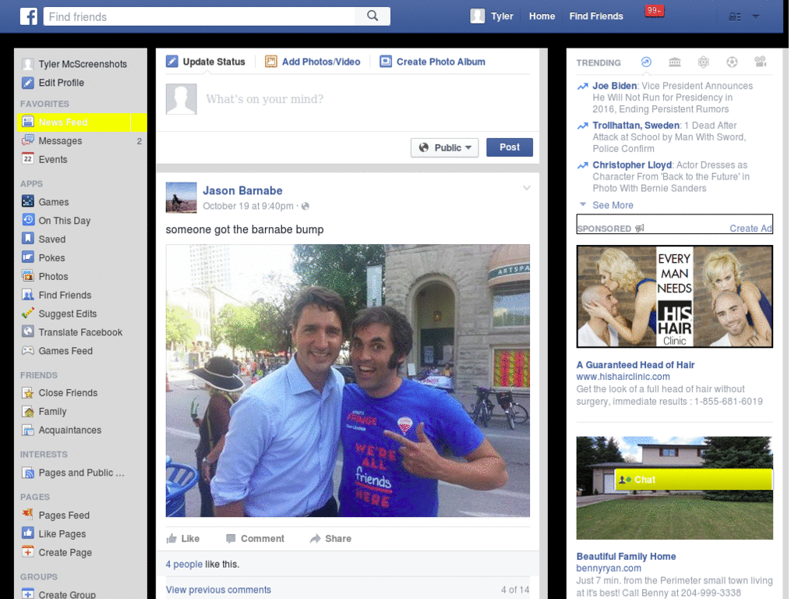Click Beautiful Family Home ad link
The width and height of the screenshot is (798, 599).
tap(626, 556)
